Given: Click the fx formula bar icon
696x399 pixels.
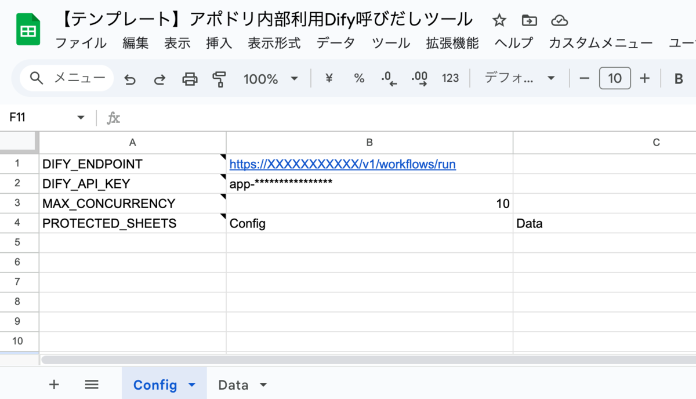Looking at the screenshot, I should coord(113,118).
